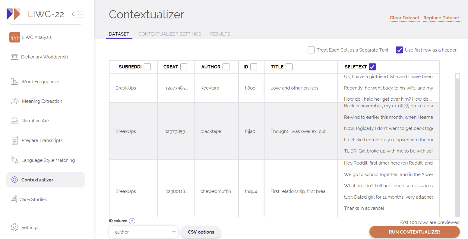This screenshot has height=239, width=468.
Task: Click the created cell 12979859...
Action: click(176, 131)
